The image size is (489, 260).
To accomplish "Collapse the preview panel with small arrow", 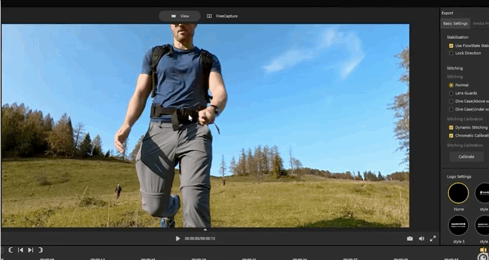I will point(205,229).
